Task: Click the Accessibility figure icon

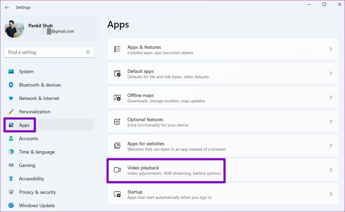Action: pos(11,179)
